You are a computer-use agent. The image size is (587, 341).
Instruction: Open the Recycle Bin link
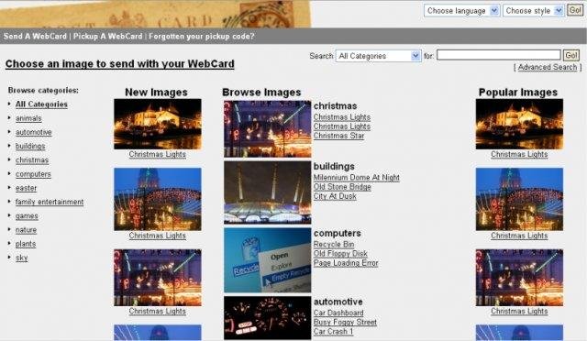coord(334,244)
